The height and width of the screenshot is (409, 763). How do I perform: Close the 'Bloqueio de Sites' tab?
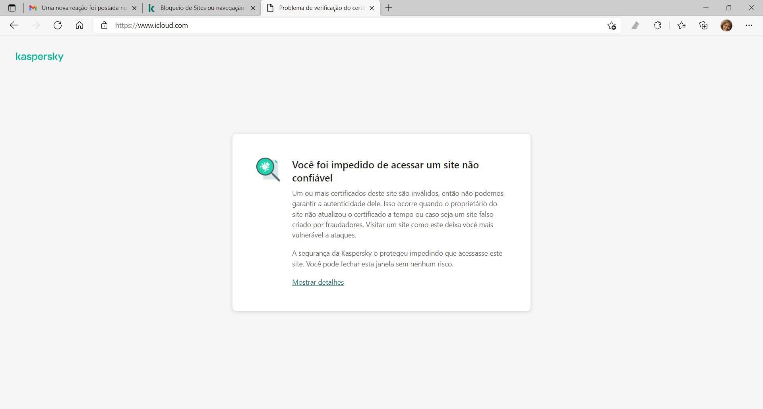(253, 8)
